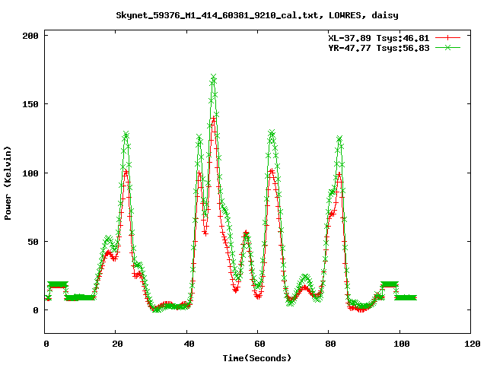The width and height of the screenshot is (487, 365).
Task: Click the red curve's highest peak near 140 Kelvin
Action: point(213,119)
